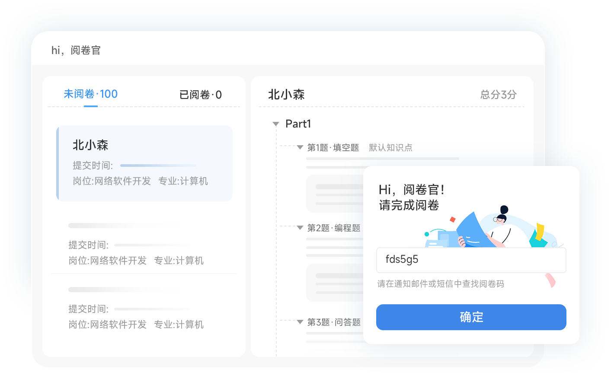Click the 默认知识点 label beside 第1题
This screenshot has height=389, width=614.
390,148
